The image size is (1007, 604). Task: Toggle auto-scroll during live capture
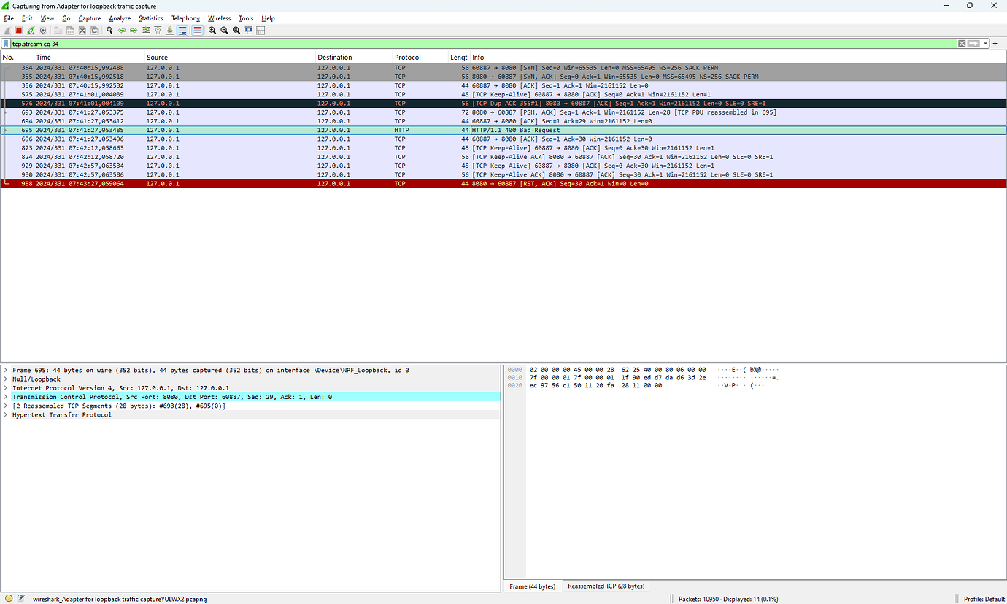coord(183,30)
